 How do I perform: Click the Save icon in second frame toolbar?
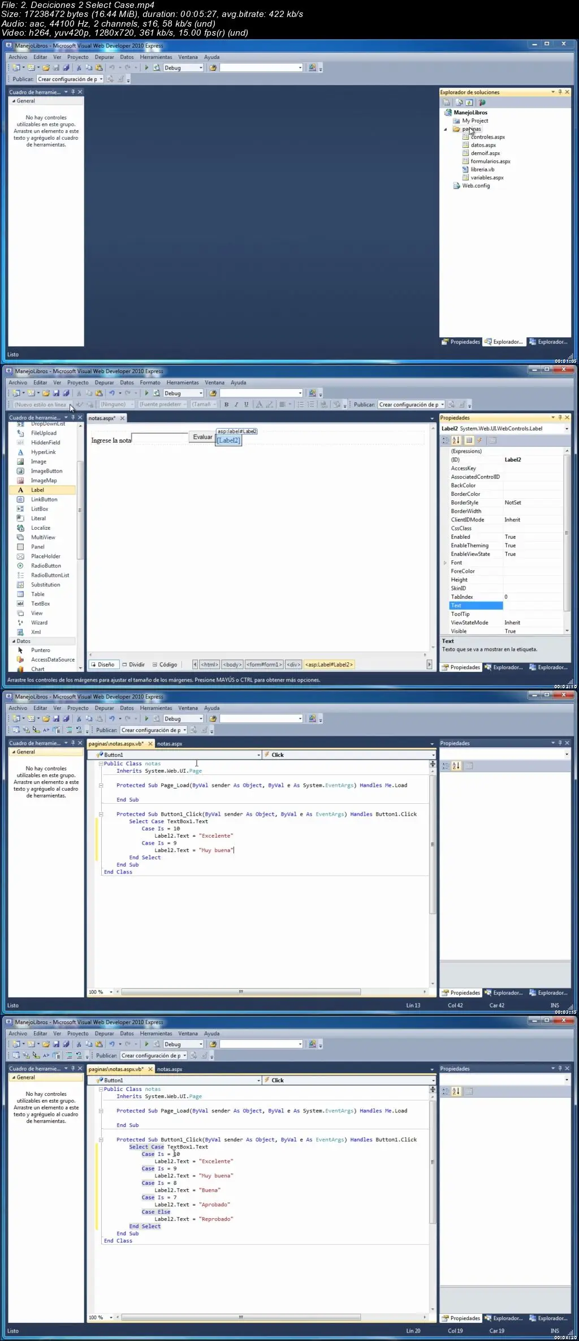[x=56, y=393]
